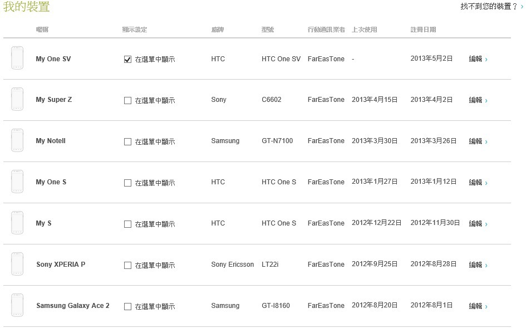Click the phone icon for Sony XPERIA P
The width and height of the screenshot is (531, 328).
point(17,264)
